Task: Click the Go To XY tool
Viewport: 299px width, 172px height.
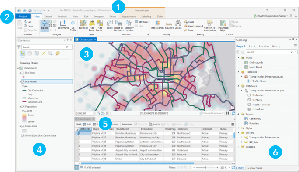Action: pyautogui.click(x=73, y=26)
